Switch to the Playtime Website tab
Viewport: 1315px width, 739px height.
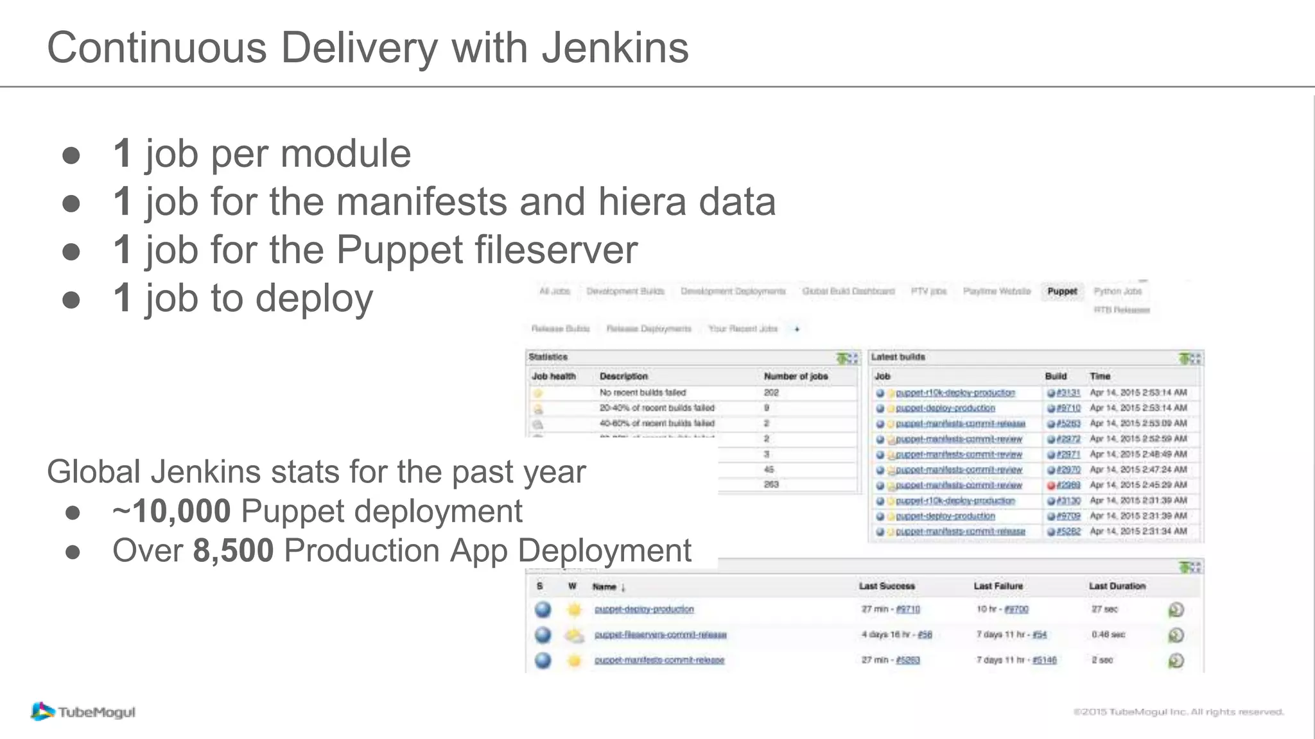[997, 291]
